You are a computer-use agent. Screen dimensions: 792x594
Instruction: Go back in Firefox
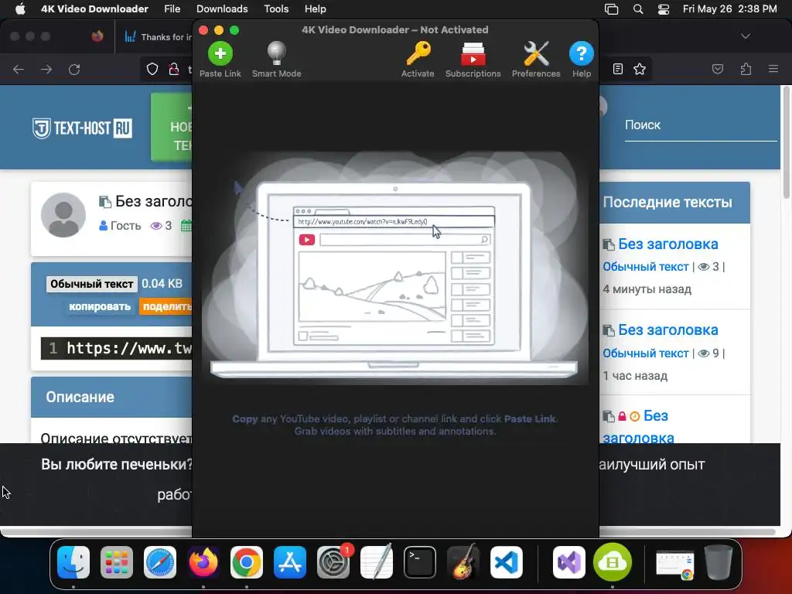[x=19, y=69]
